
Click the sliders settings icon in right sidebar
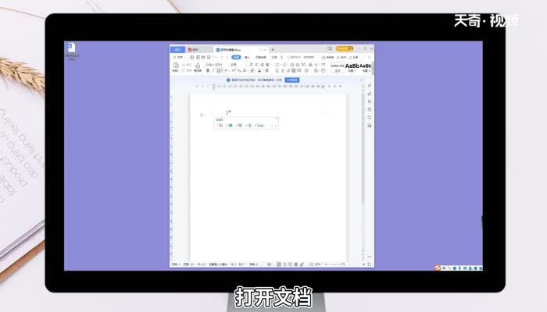[370, 117]
